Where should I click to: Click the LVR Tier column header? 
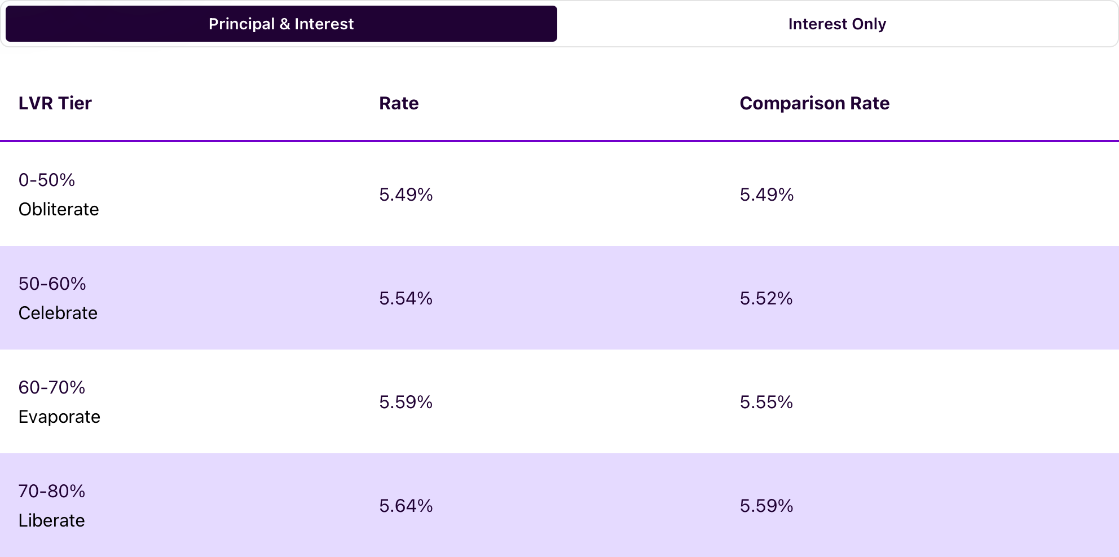tap(55, 103)
